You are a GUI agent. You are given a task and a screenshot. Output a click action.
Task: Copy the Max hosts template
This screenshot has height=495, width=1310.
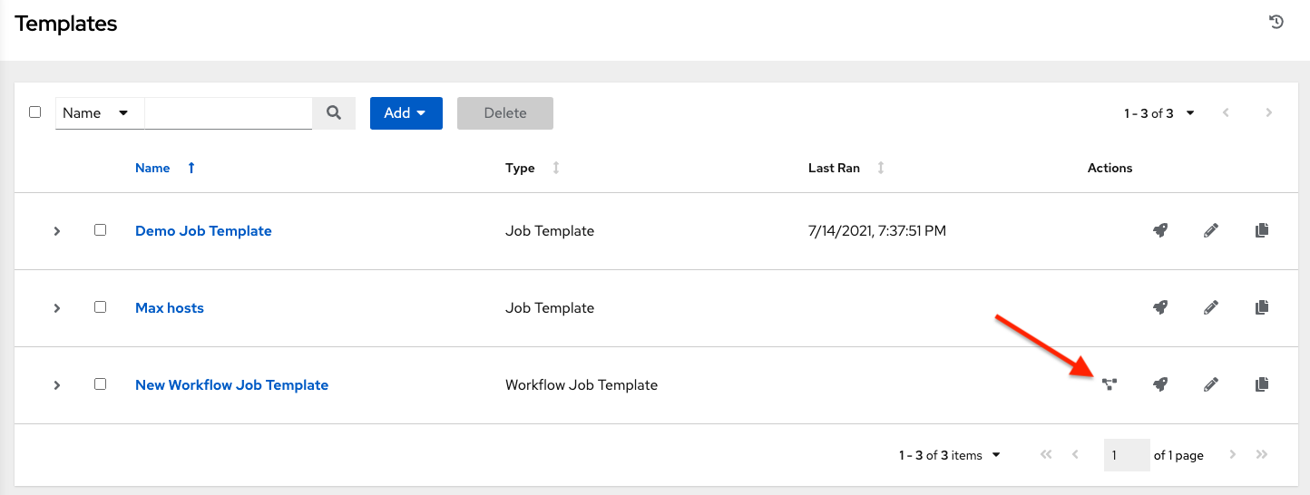point(1261,307)
